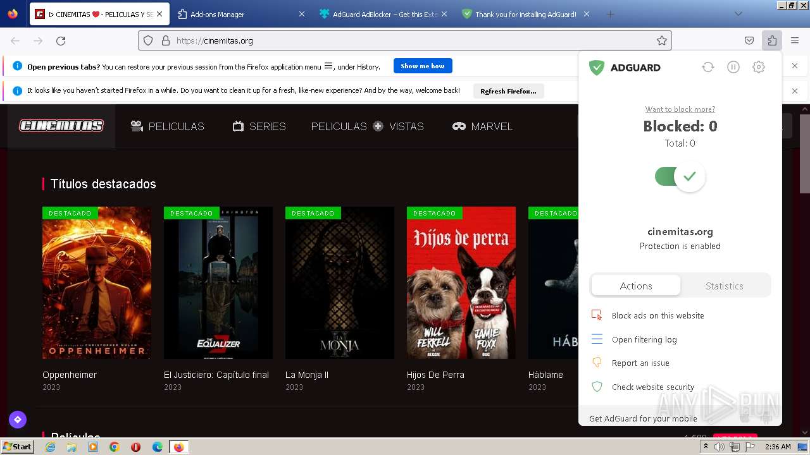Click the AdGuard logo shield in popup header
The width and height of the screenshot is (810, 455).
pyautogui.click(x=597, y=68)
